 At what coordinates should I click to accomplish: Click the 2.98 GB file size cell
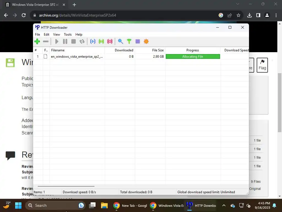[x=158, y=56]
